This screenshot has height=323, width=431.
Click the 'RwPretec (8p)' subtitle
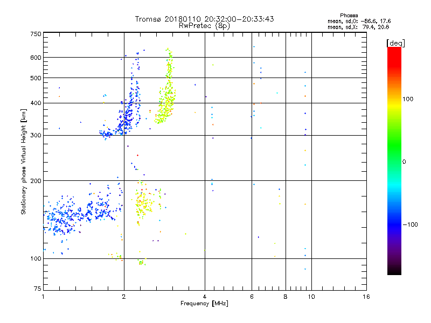[204, 26]
